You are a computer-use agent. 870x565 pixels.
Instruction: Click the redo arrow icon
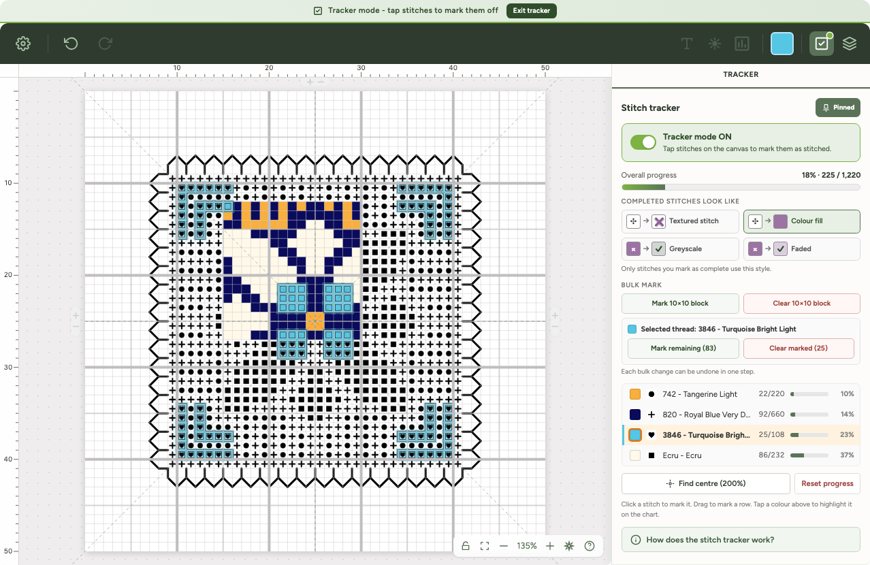tap(105, 44)
